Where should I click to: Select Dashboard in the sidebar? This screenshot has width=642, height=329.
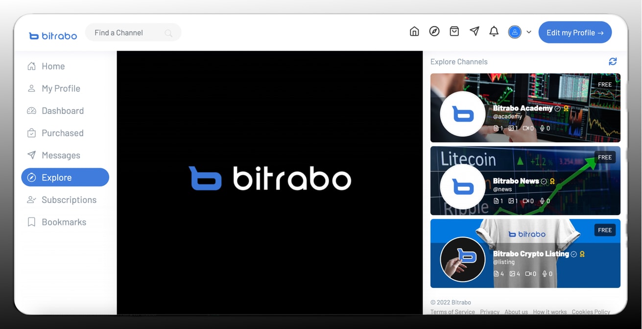[x=62, y=110]
